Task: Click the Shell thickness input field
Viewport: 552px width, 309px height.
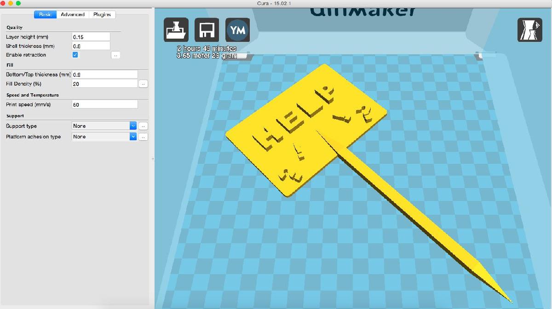Action: click(91, 46)
